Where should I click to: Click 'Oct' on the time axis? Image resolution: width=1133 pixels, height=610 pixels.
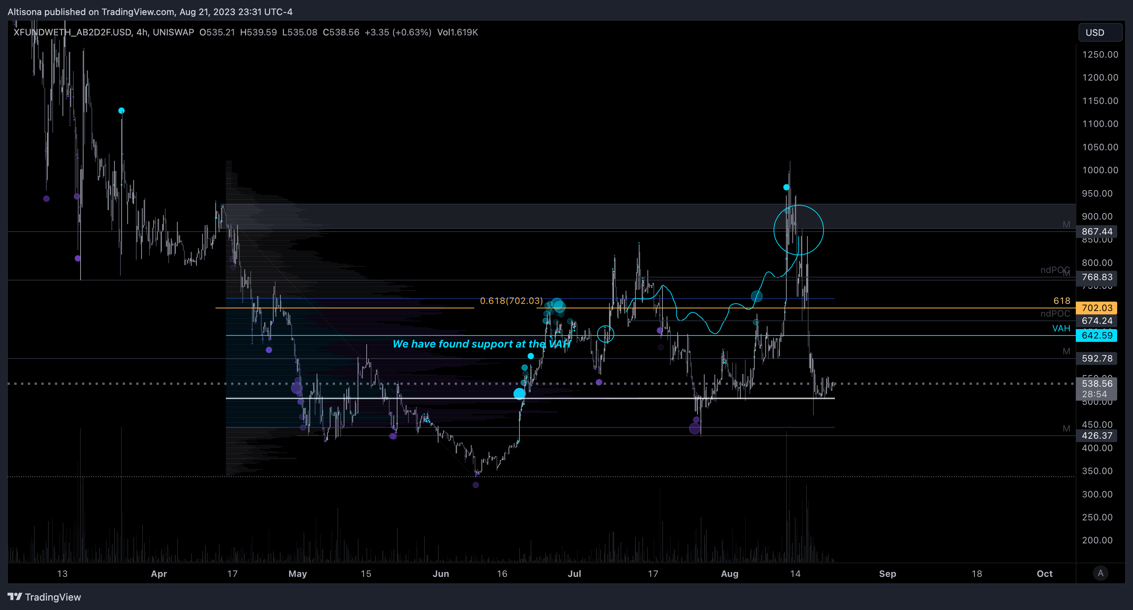(1045, 573)
